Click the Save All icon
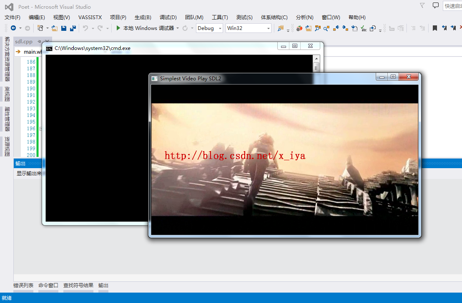Screen dimensions: 462x303 tap(73, 28)
